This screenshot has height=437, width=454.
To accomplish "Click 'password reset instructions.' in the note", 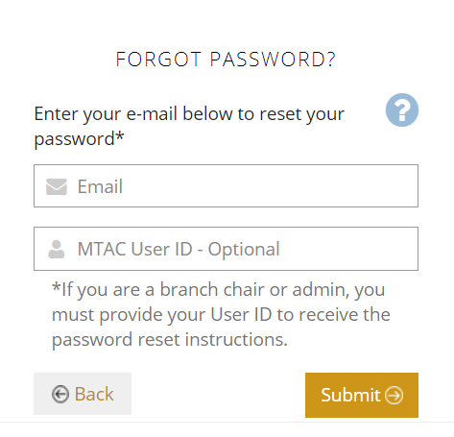I will (x=170, y=340).
